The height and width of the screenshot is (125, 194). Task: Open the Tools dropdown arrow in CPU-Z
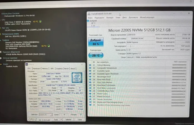click(x=61, y=119)
